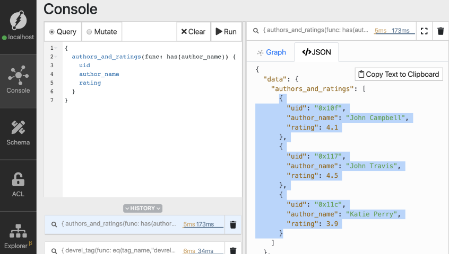Clear the query editor
The image size is (449, 254).
click(193, 32)
